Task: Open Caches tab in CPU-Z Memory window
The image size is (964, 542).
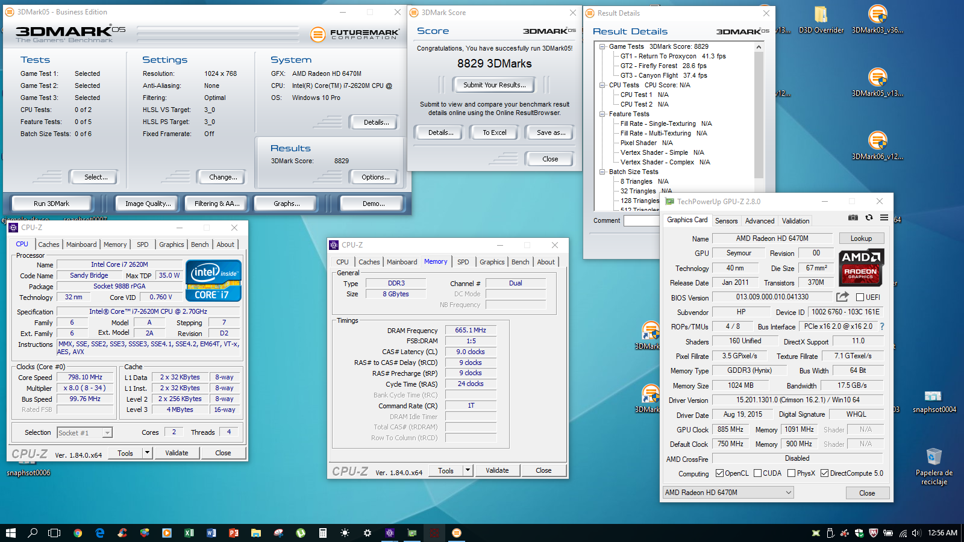Action: click(x=369, y=262)
